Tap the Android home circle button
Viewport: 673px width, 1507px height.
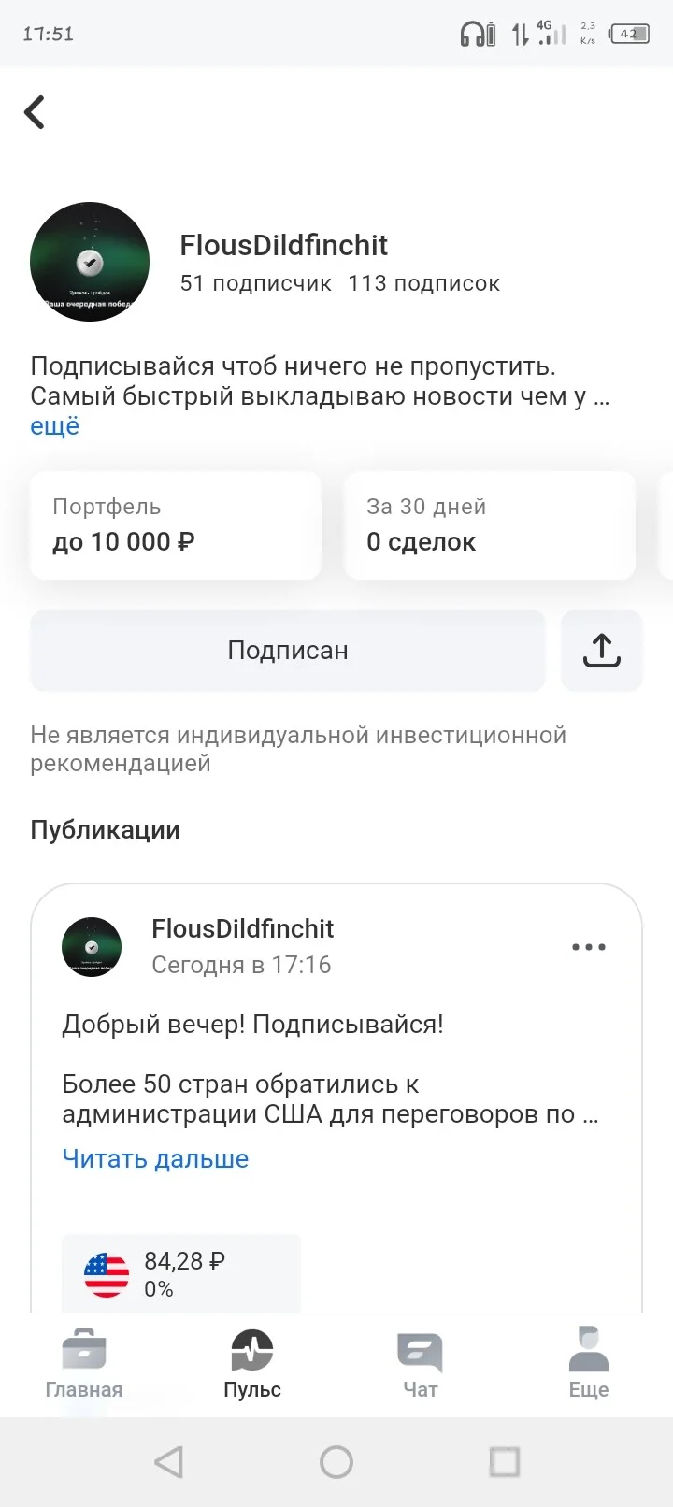(x=336, y=1461)
